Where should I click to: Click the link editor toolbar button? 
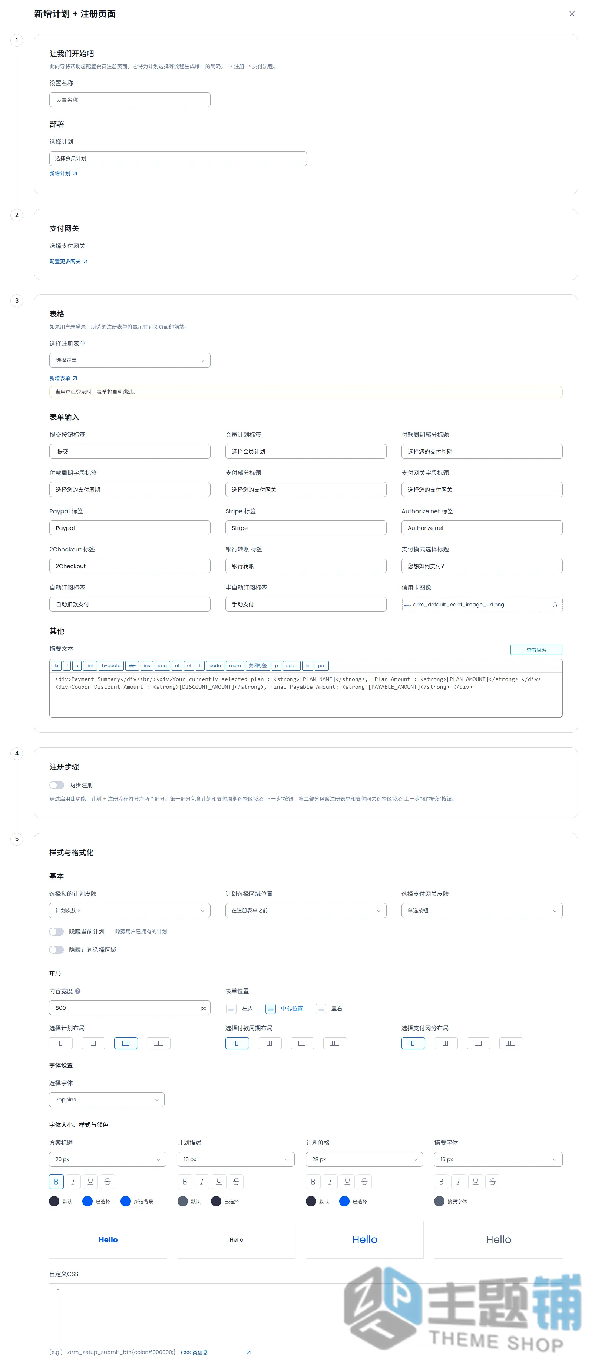[x=90, y=665]
